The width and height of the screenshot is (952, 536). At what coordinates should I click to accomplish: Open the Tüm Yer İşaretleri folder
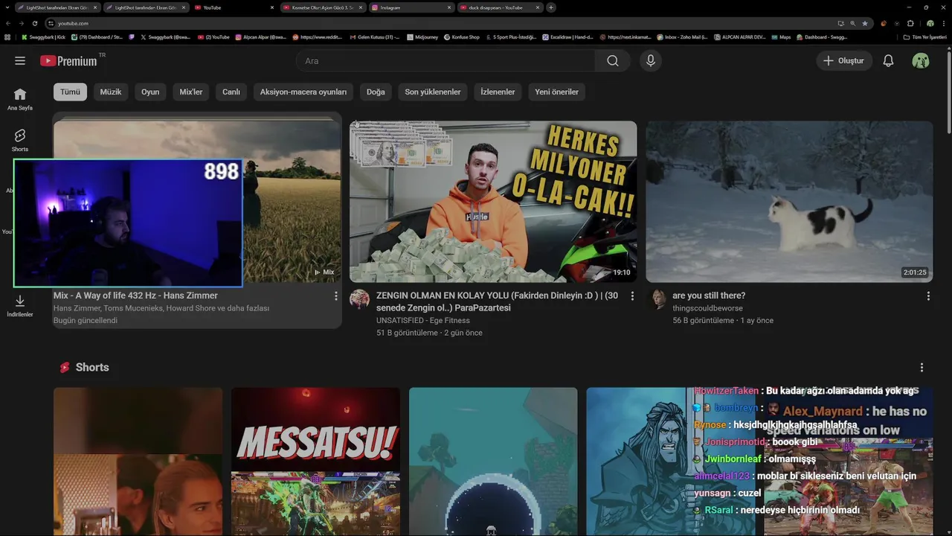(926, 36)
